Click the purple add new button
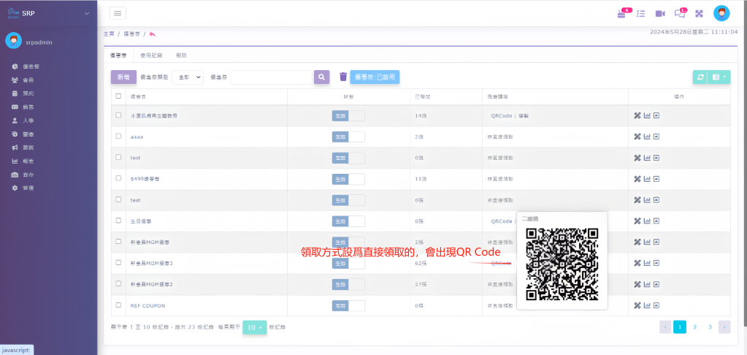The width and height of the screenshot is (747, 355). click(123, 77)
